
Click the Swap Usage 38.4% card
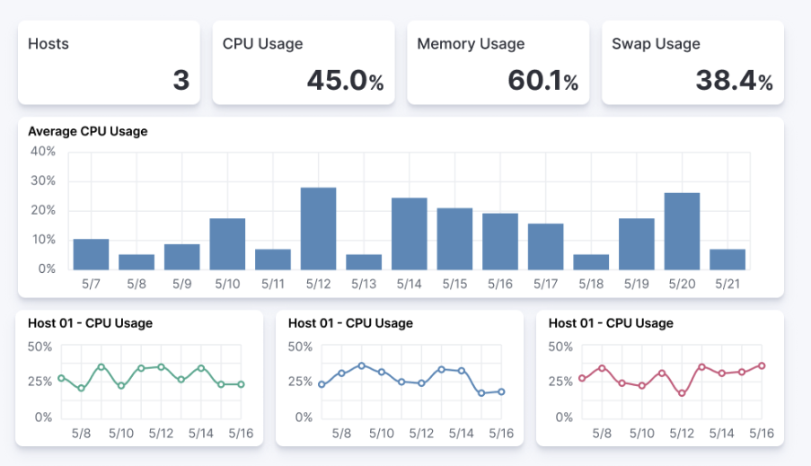coord(692,62)
